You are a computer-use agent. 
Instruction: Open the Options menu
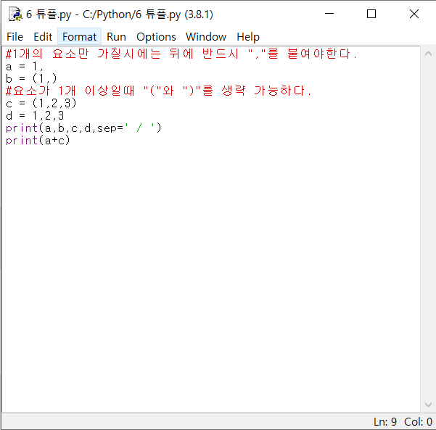click(x=156, y=37)
